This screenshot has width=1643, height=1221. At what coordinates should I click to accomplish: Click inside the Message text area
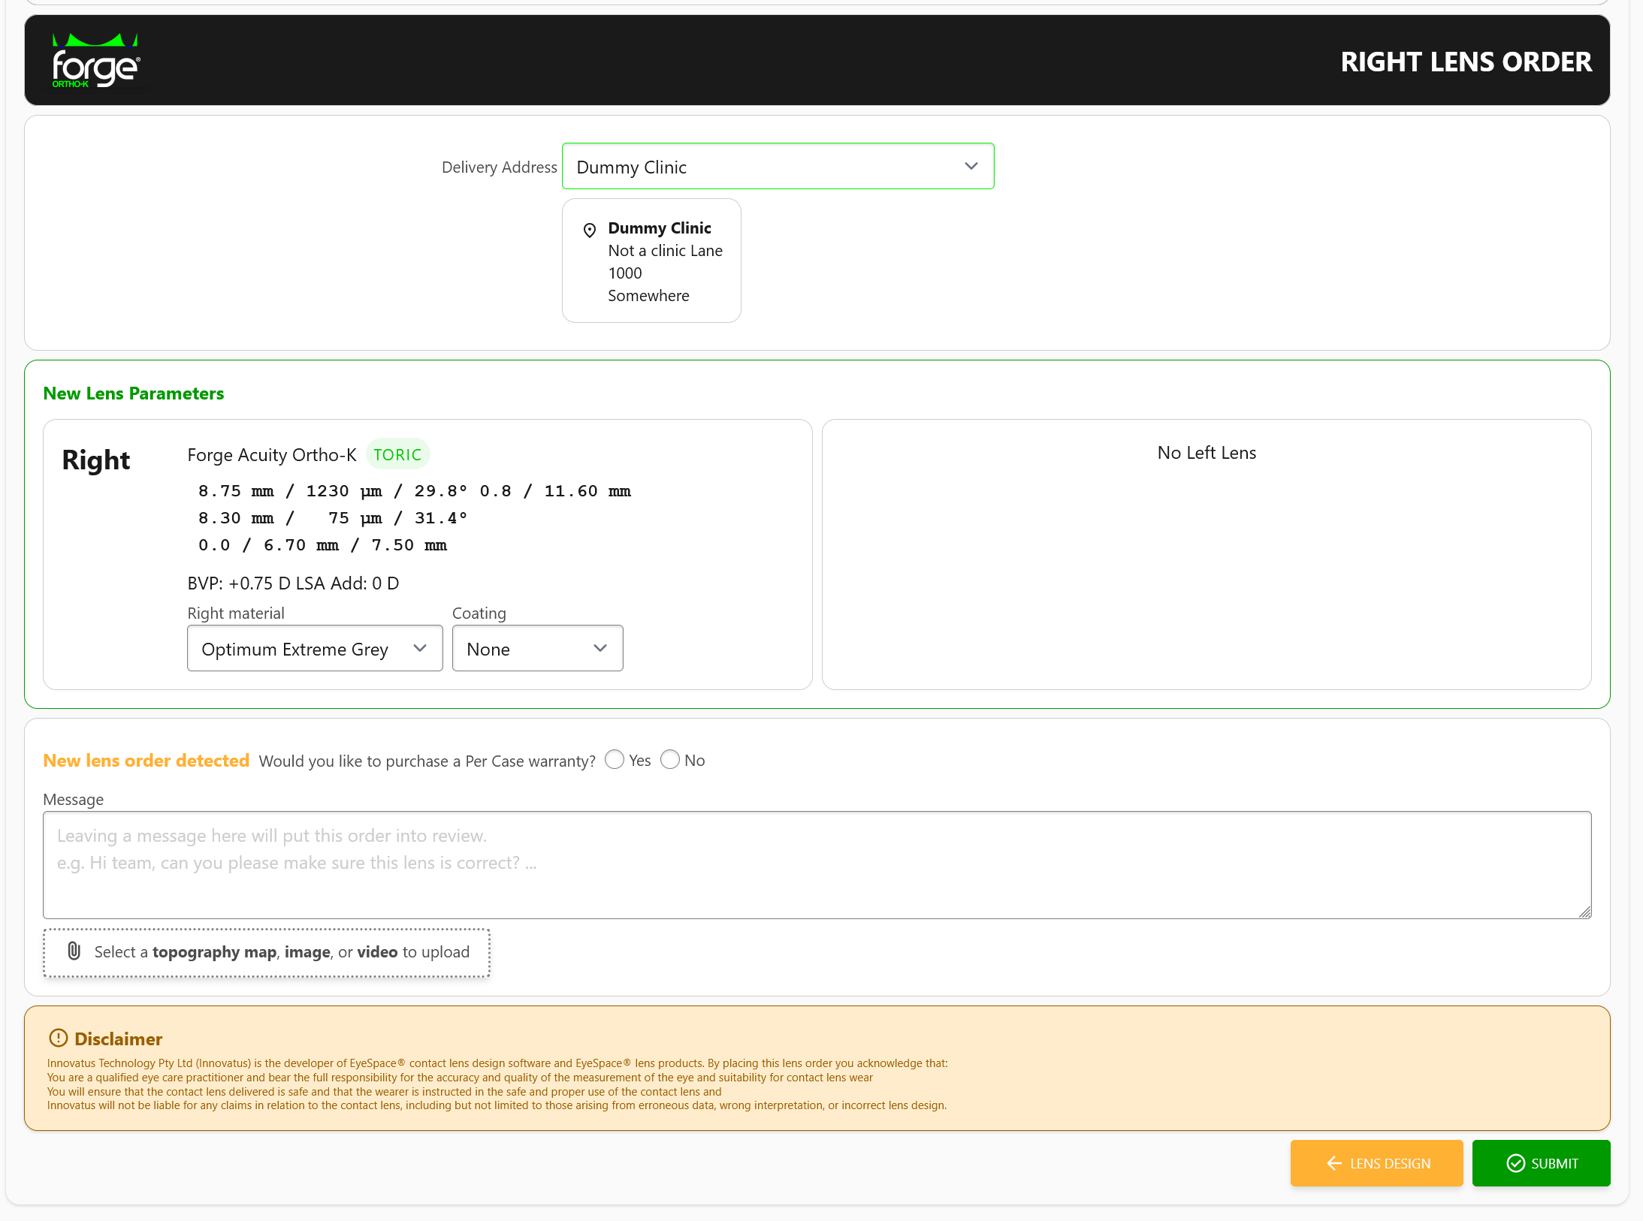[817, 864]
